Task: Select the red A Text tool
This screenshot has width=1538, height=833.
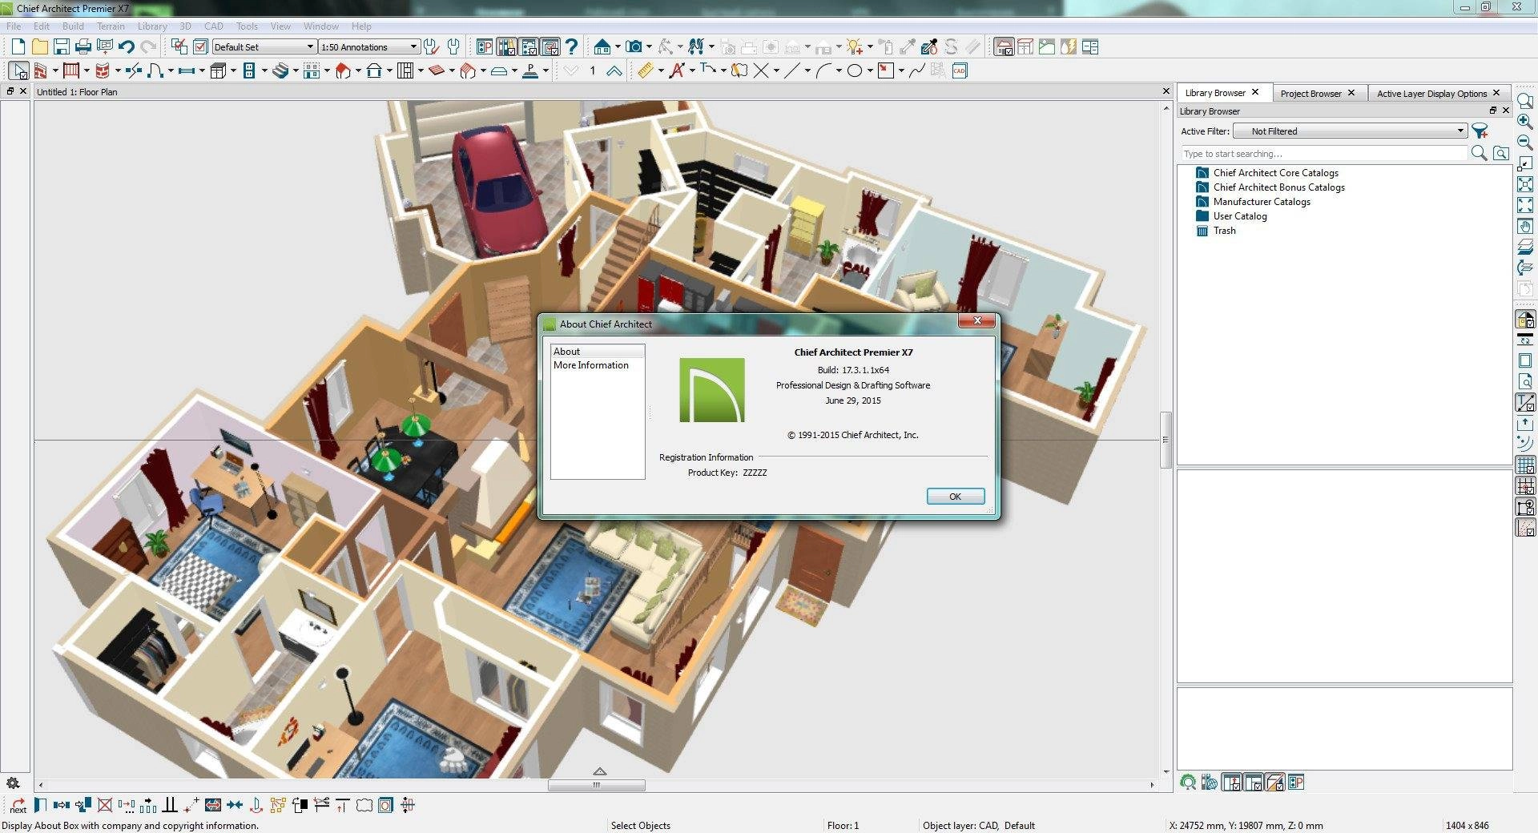Action: [x=677, y=70]
